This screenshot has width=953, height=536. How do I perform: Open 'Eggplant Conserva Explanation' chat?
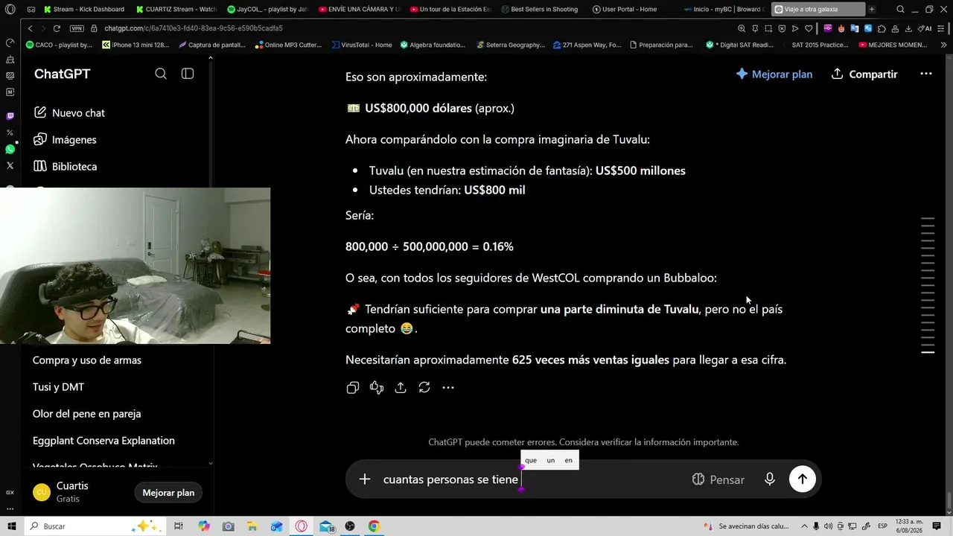coord(103,441)
